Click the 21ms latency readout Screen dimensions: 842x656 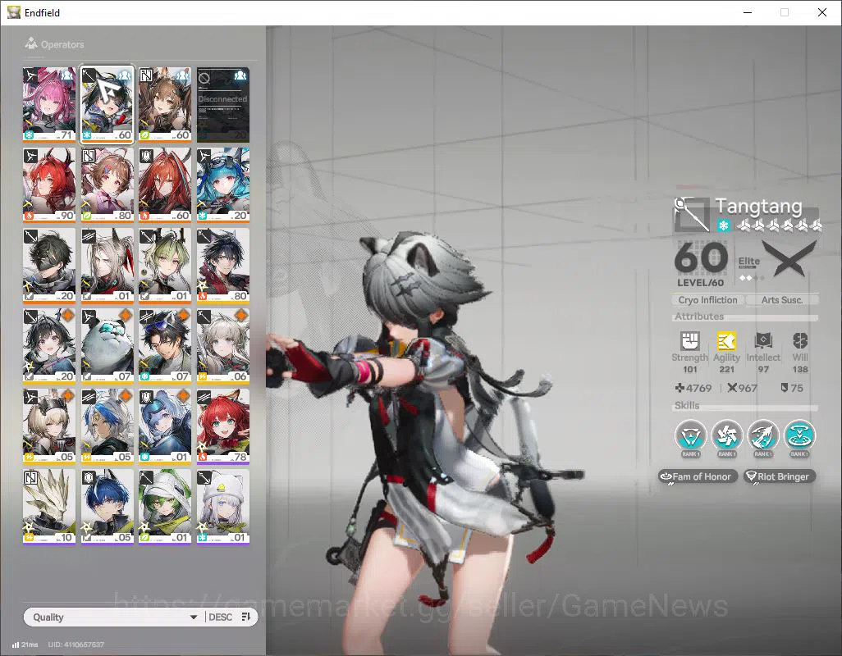tap(30, 645)
